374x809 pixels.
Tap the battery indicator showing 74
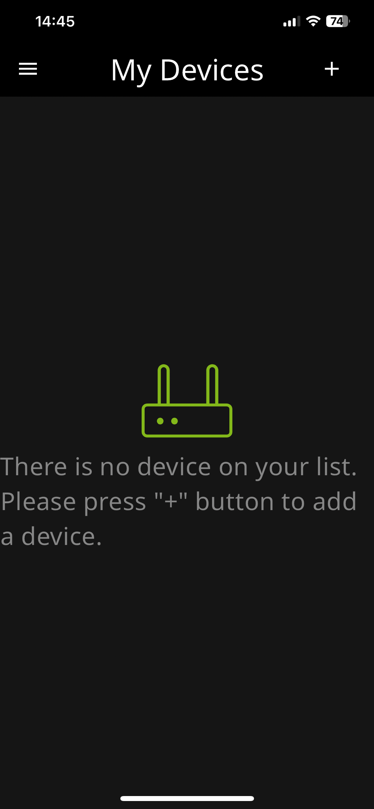click(x=338, y=21)
